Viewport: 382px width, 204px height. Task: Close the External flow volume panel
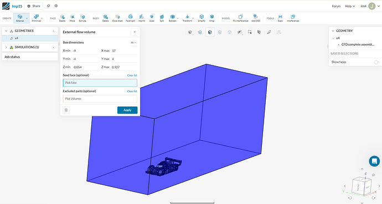point(135,32)
